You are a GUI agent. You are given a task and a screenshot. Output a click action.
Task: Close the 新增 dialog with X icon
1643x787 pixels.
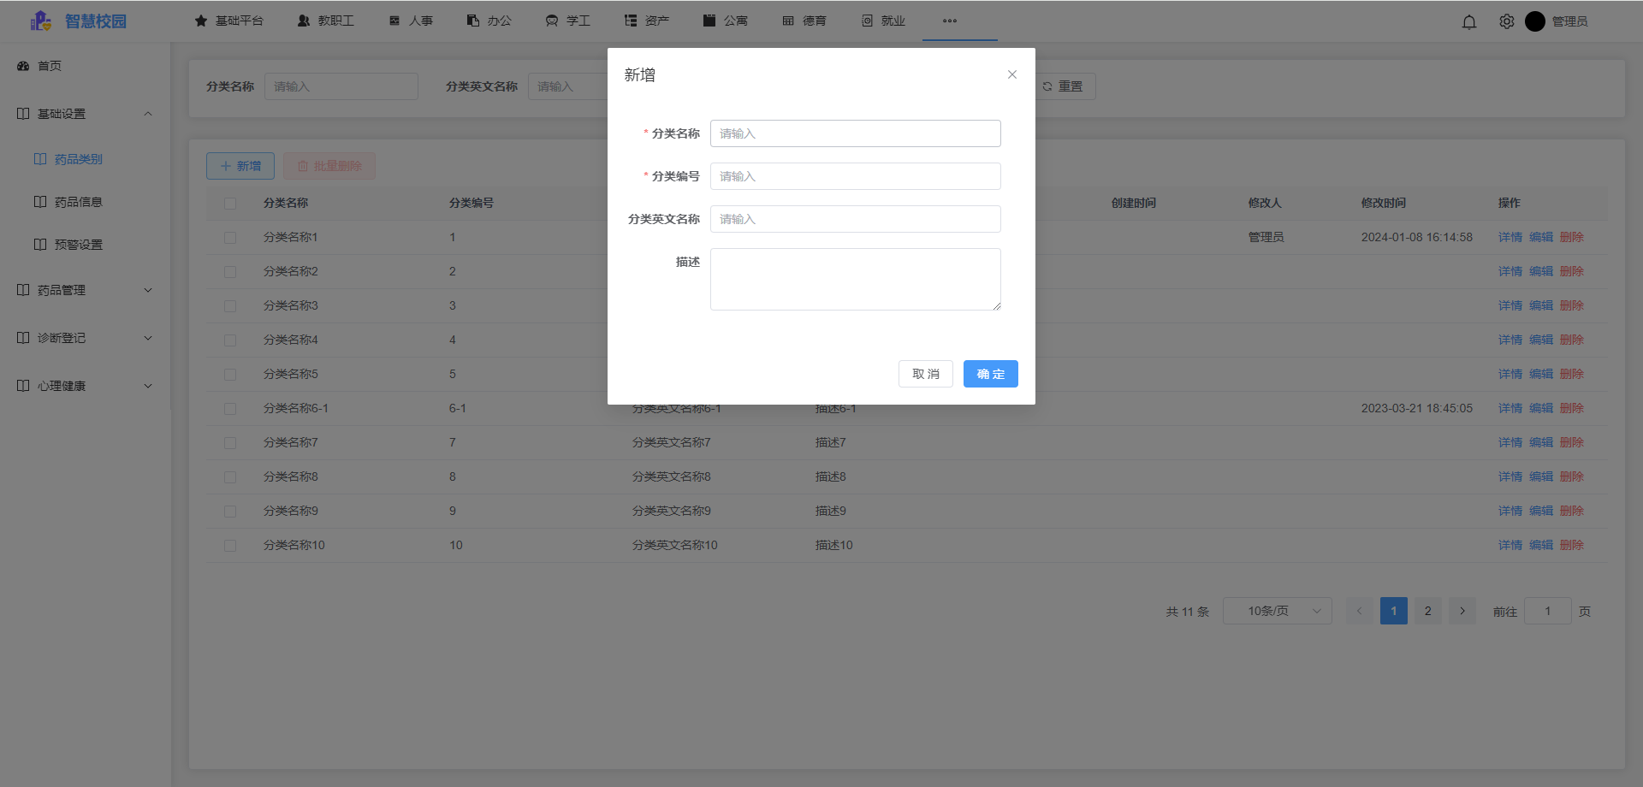[x=1012, y=74]
